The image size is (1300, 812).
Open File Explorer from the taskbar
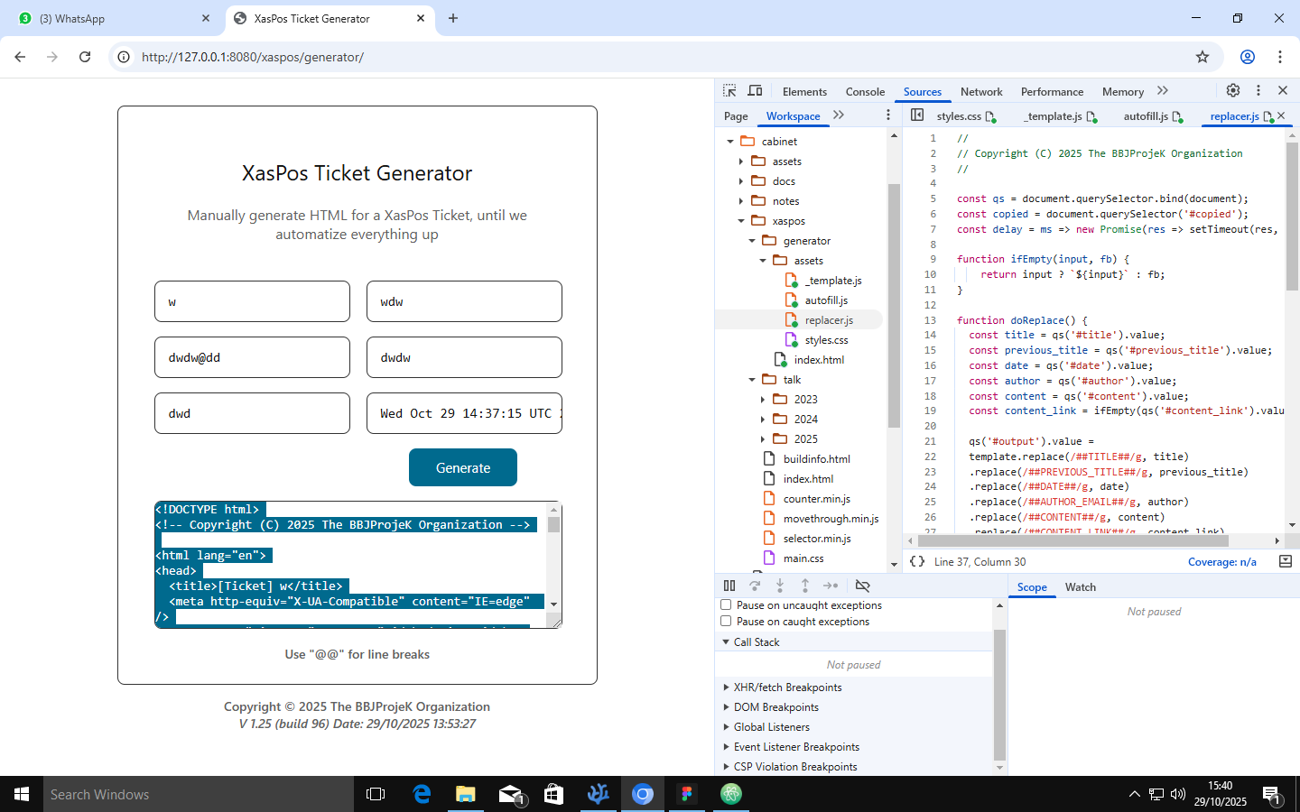coord(465,794)
